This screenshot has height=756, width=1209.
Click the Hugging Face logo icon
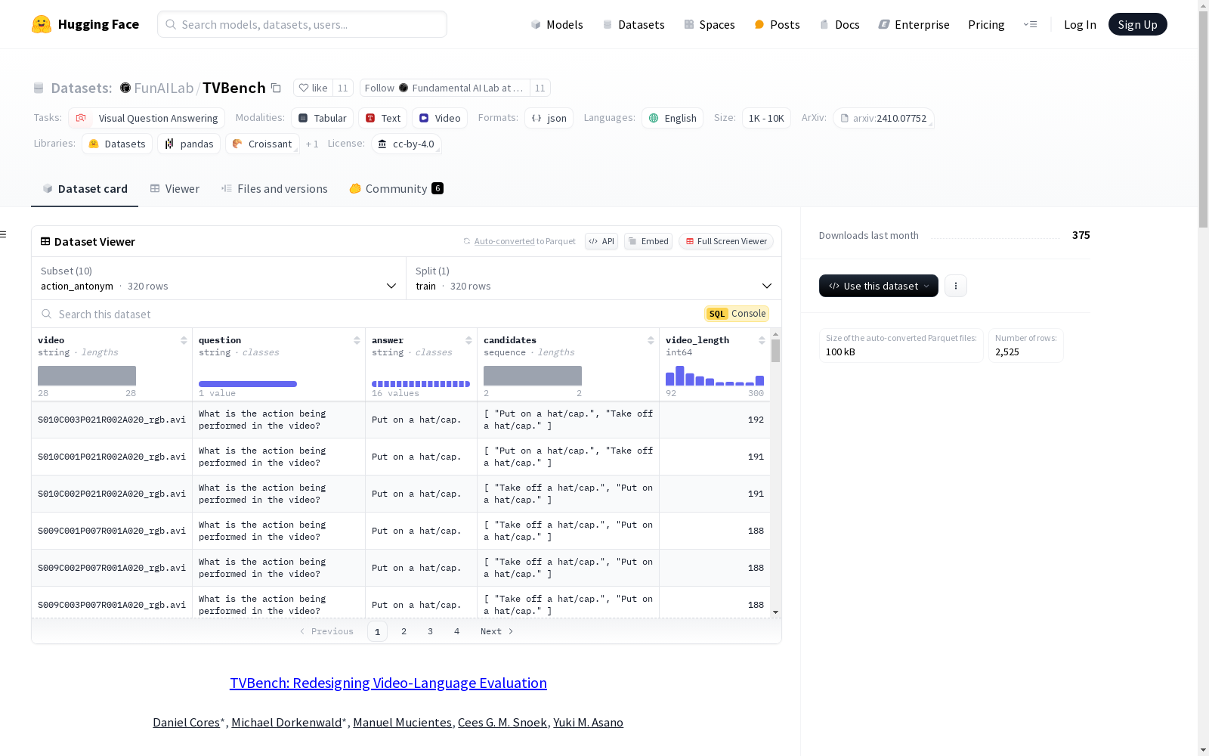42,24
